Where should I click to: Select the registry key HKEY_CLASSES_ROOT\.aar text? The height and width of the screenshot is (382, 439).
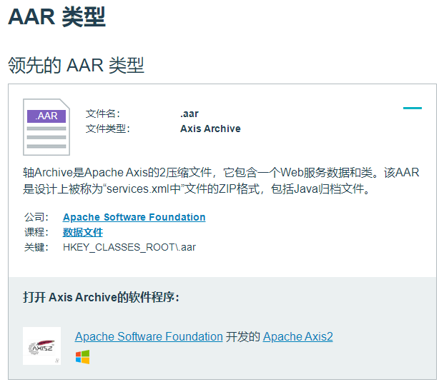129,247
